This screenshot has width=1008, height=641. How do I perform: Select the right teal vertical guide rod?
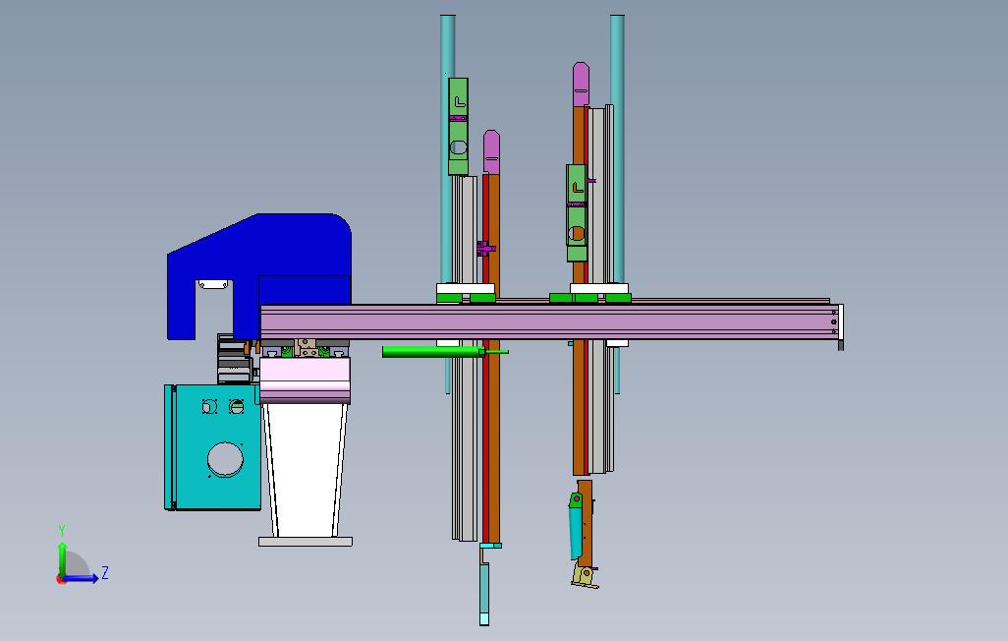pos(617,148)
